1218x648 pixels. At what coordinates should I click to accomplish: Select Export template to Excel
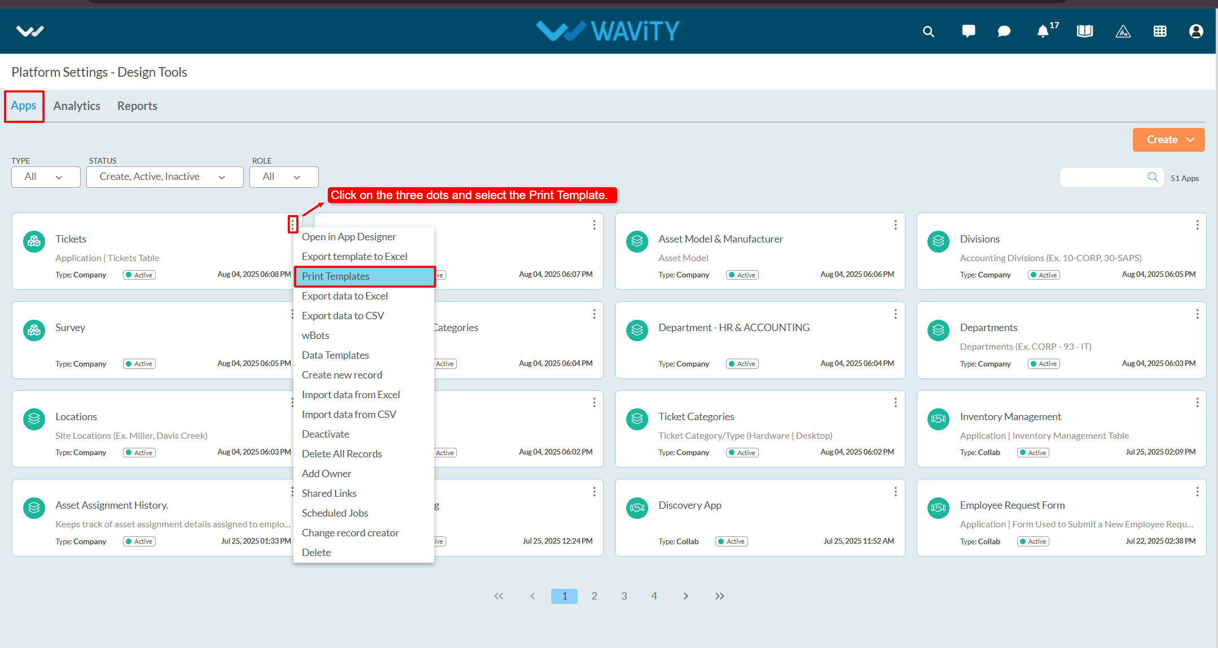364,257
